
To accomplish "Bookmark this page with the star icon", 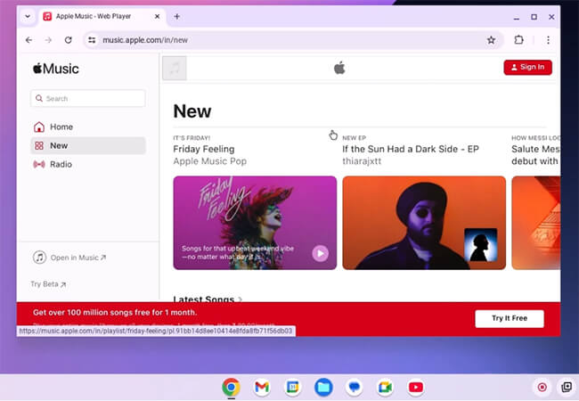I will [x=491, y=40].
